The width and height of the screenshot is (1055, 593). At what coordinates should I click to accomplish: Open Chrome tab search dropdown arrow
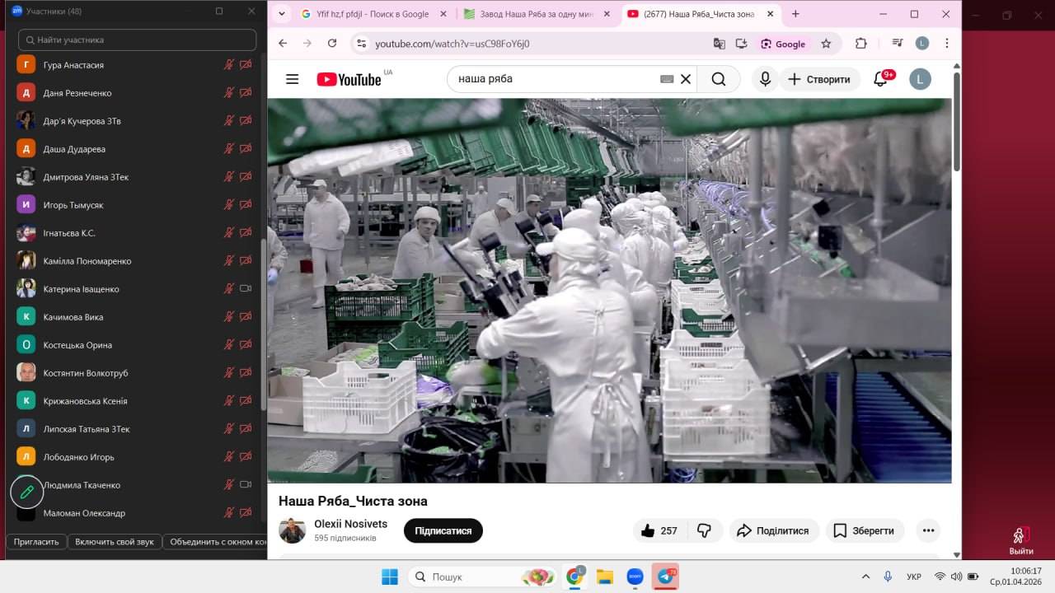[x=282, y=14]
